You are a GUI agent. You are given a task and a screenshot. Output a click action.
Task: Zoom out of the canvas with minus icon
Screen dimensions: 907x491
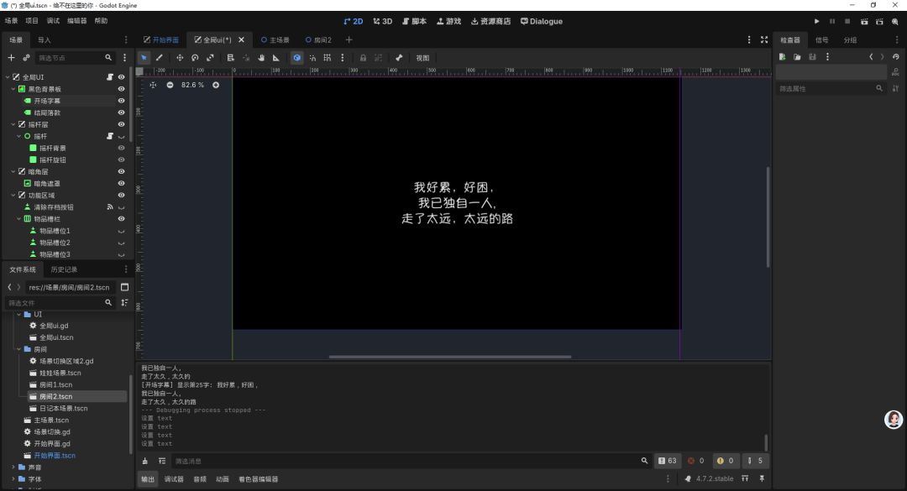click(x=170, y=85)
